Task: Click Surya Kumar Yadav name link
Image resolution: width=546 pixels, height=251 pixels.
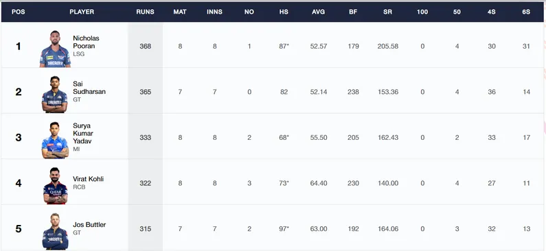Action: (83, 133)
